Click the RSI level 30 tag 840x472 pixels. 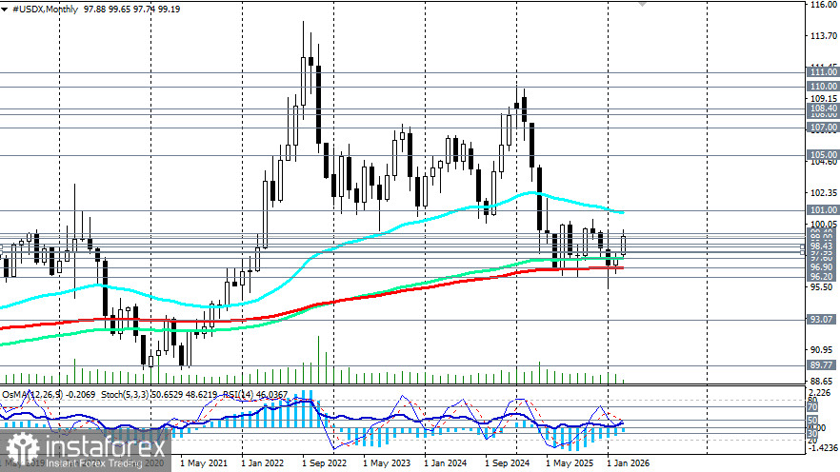click(x=812, y=434)
